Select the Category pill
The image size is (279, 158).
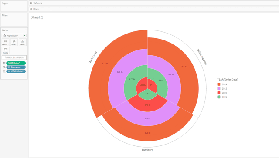[16, 67]
